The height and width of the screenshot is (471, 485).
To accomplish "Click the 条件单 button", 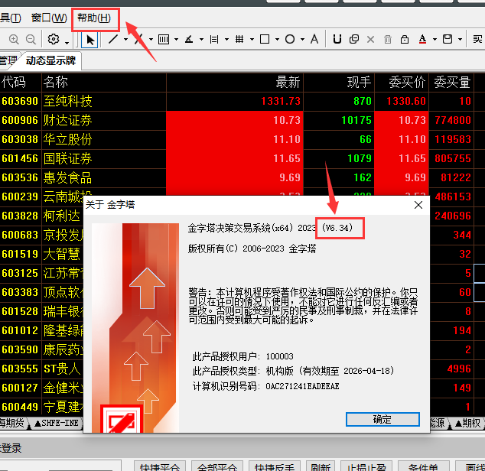I will coord(423,466).
